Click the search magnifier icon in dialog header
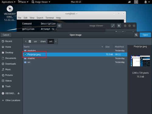Image resolution: width=152 pixels, height=114 pixels. point(136,35)
